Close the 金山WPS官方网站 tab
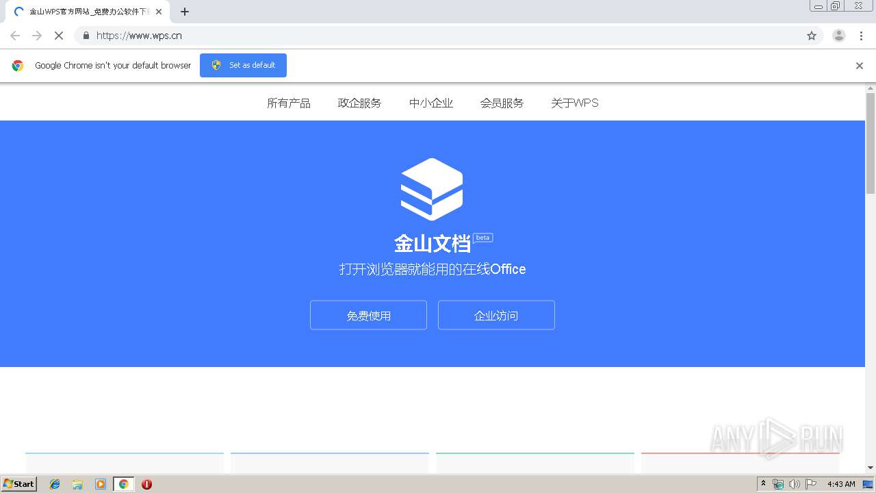The height and width of the screenshot is (493, 876). pos(159,12)
